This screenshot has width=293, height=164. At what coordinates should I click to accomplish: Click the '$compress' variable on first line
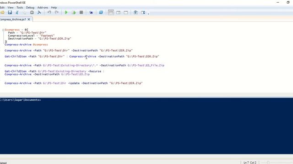[12, 30]
